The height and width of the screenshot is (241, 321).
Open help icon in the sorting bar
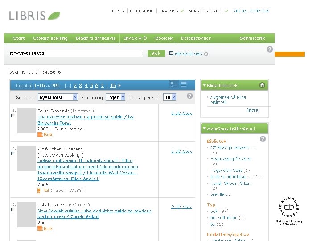[x=190, y=96]
